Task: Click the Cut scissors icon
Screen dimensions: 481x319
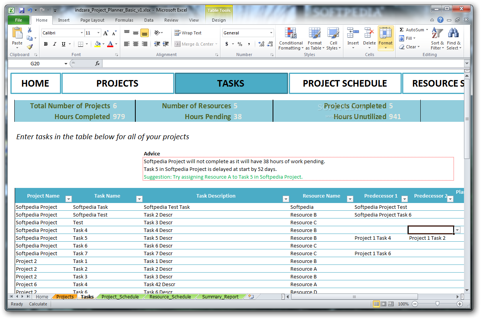Action: (x=30, y=30)
